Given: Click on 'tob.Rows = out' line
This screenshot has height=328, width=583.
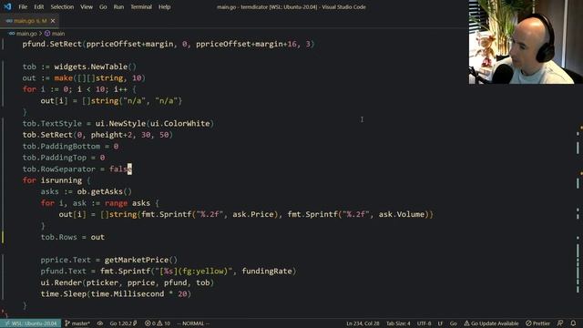Looking at the screenshot, I should 73,237.
